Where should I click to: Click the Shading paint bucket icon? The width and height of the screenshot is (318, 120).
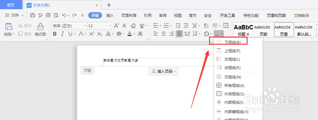(x=206, y=34)
